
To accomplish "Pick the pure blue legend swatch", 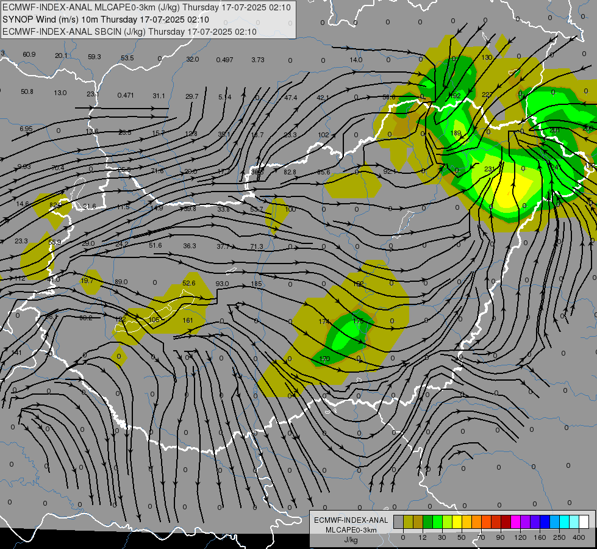I will [545, 522].
